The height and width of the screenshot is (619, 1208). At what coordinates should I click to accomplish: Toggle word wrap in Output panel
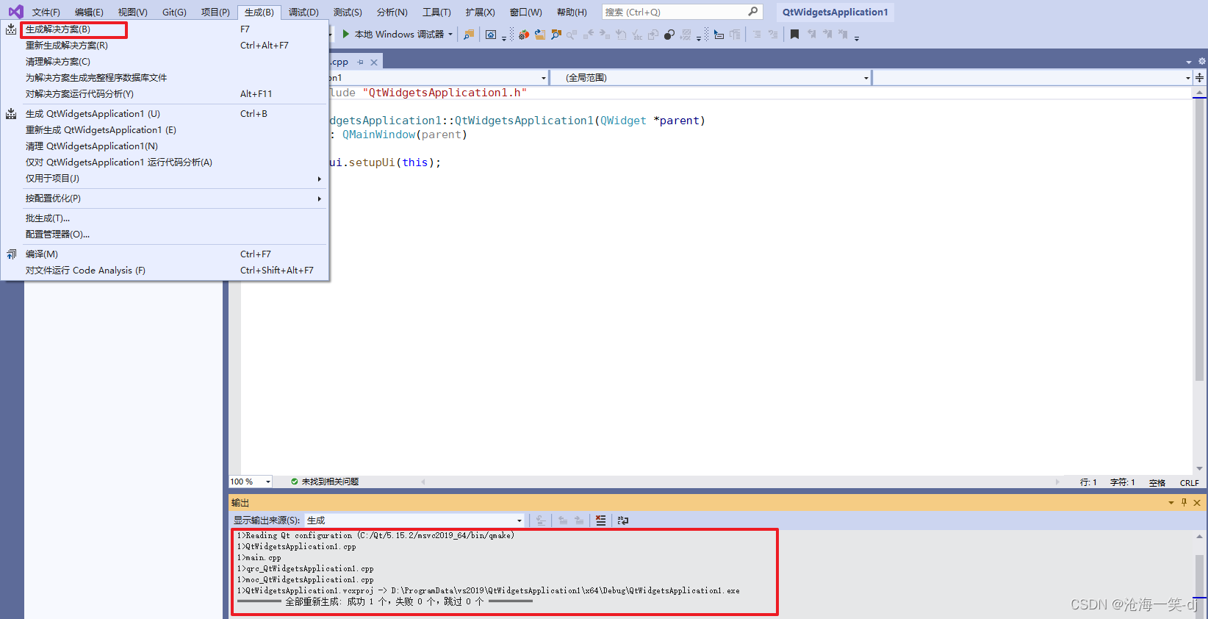click(x=623, y=520)
